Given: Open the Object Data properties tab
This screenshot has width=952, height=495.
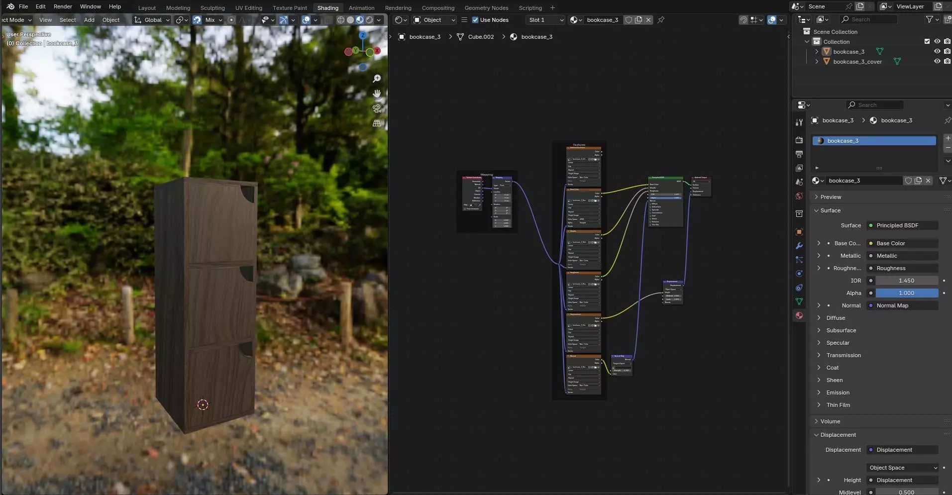Looking at the screenshot, I should [x=799, y=301].
